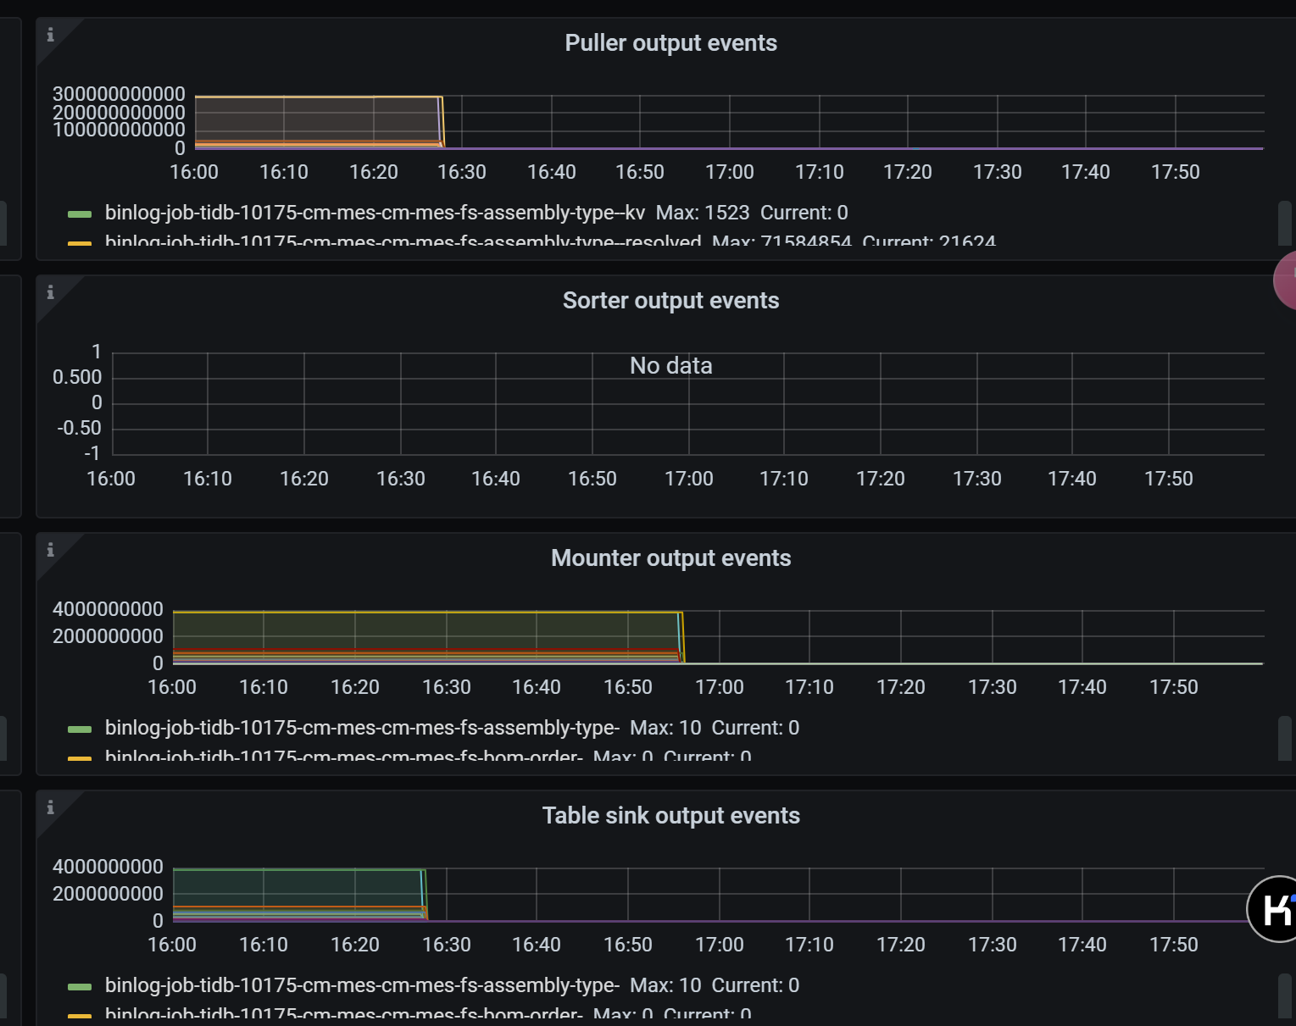Click the Puller legend scrollbar
This screenshot has height=1026, width=1296.
point(1285,223)
